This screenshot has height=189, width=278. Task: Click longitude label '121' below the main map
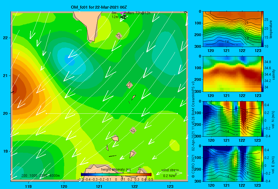99,186
